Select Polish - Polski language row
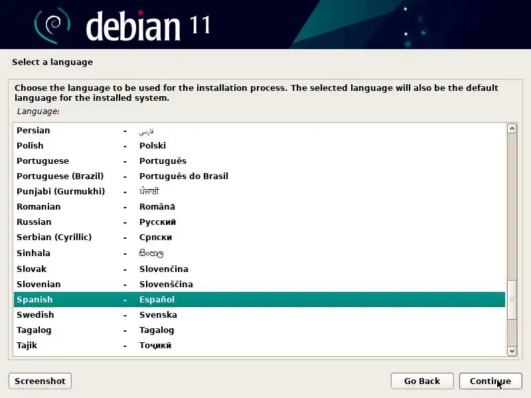Screen dimensions: 531x398 (x=260, y=145)
